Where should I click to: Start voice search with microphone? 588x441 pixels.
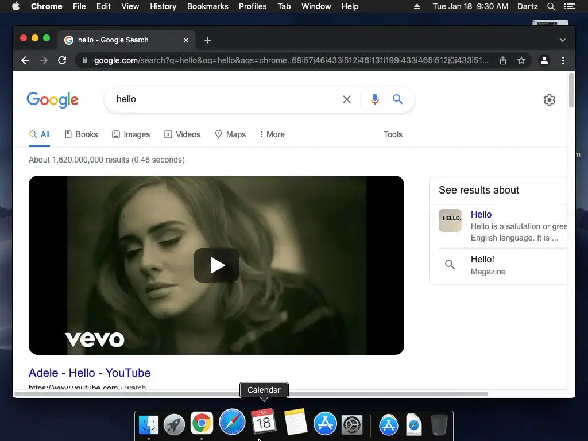pos(374,99)
